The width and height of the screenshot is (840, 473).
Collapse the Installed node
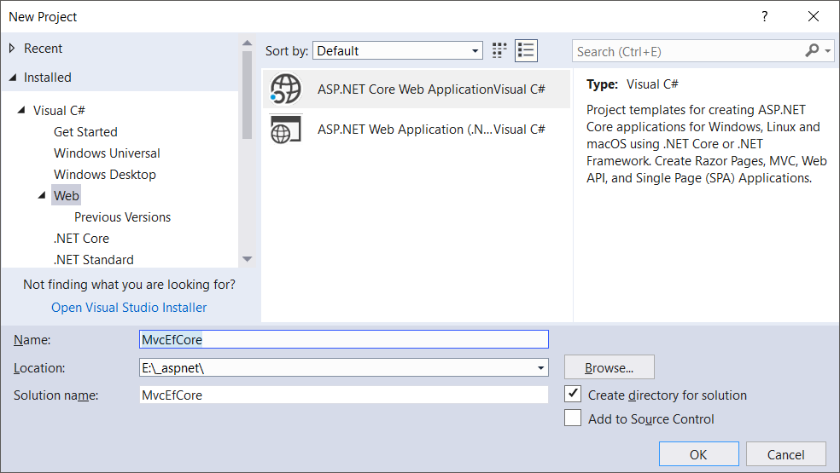[13, 78]
